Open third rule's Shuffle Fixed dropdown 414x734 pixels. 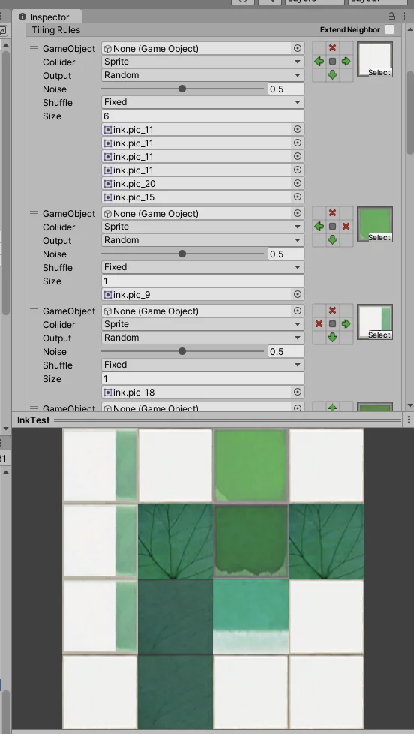203,365
